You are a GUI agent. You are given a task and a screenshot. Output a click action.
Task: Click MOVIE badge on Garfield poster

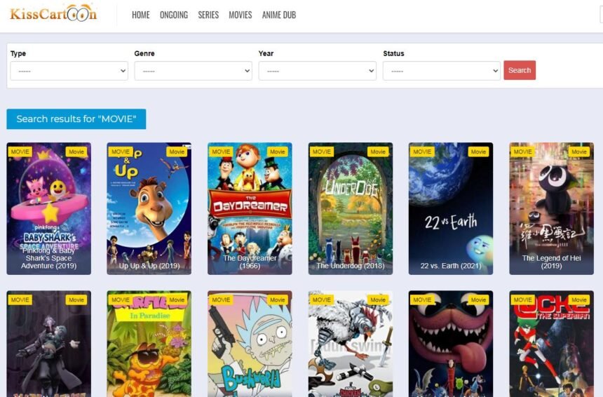click(121, 300)
